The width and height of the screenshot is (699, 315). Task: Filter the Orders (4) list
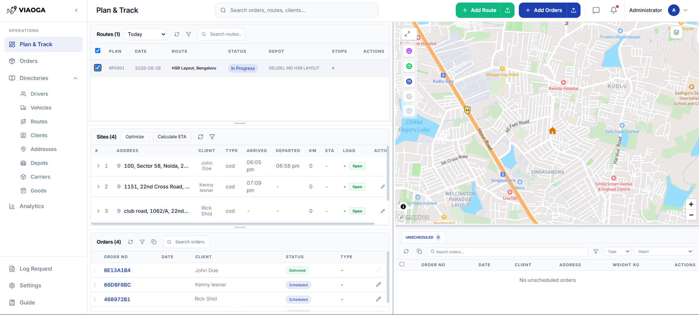142,242
